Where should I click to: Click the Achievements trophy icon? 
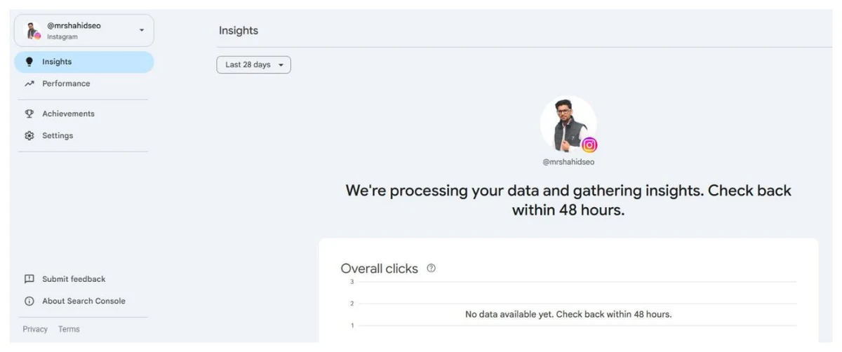[x=29, y=114]
